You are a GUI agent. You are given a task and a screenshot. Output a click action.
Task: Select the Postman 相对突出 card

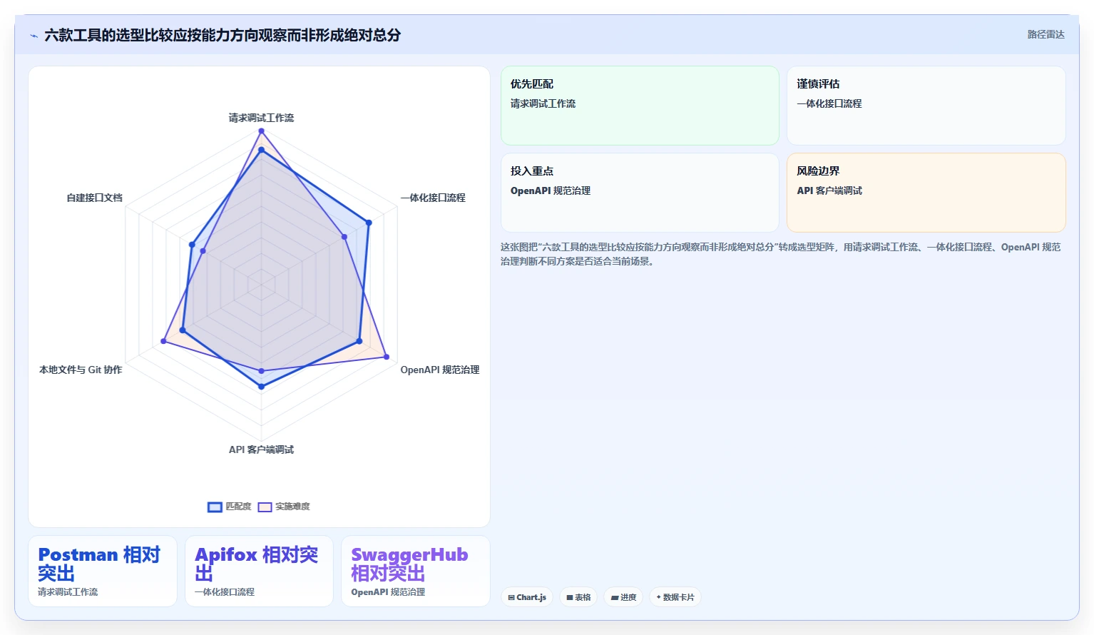(x=103, y=571)
